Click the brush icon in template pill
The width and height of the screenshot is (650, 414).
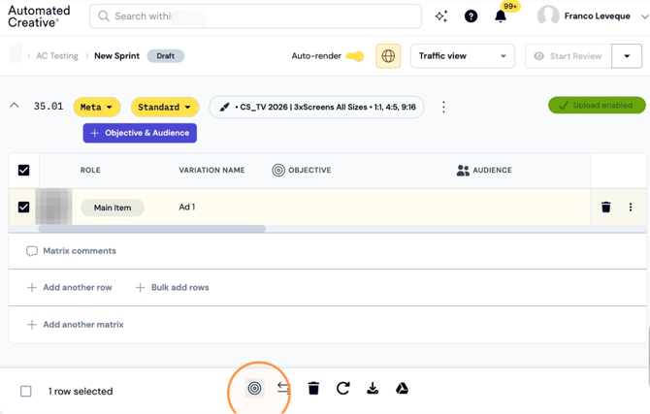pyautogui.click(x=224, y=108)
